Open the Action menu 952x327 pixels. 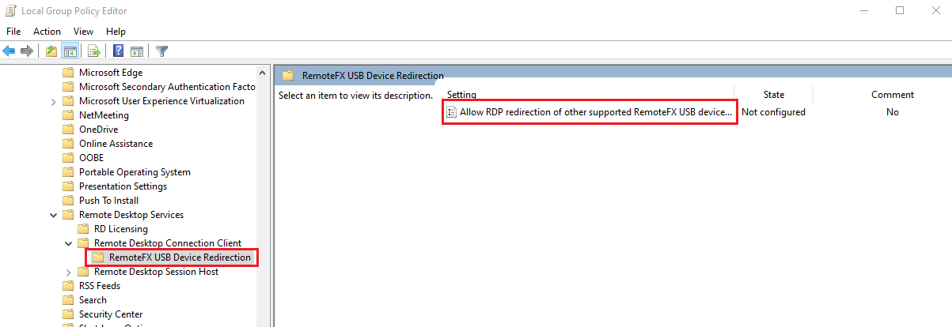tap(47, 32)
